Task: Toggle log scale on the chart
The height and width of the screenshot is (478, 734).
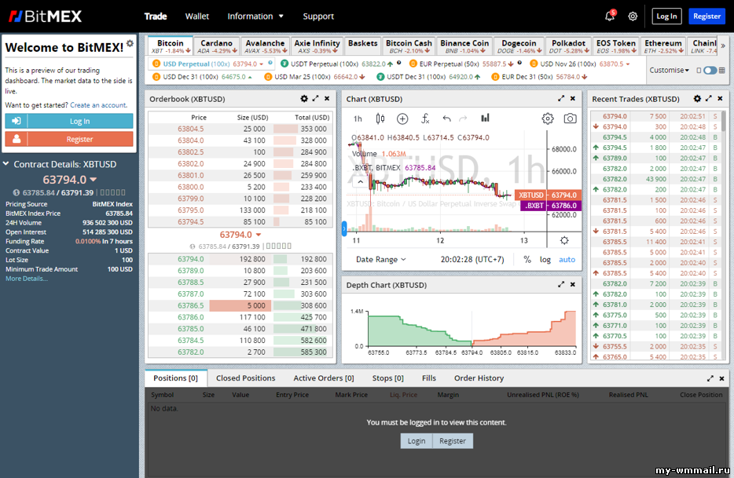Action: pos(545,260)
